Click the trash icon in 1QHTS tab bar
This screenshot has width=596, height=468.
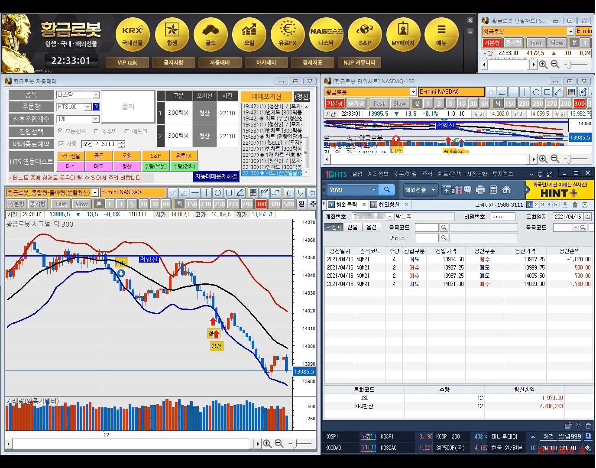pyautogui.click(x=575, y=205)
